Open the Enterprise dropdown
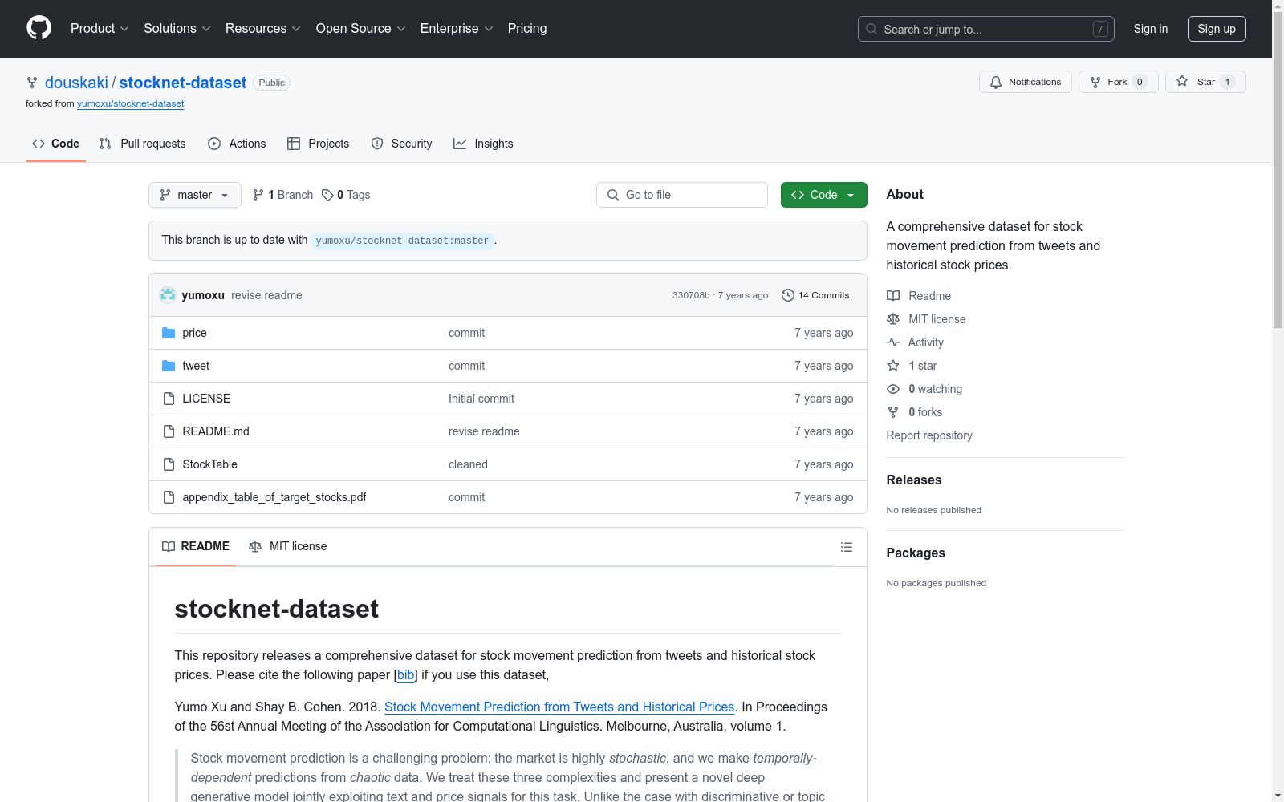The height and width of the screenshot is (802, 1284). point(457,29)
